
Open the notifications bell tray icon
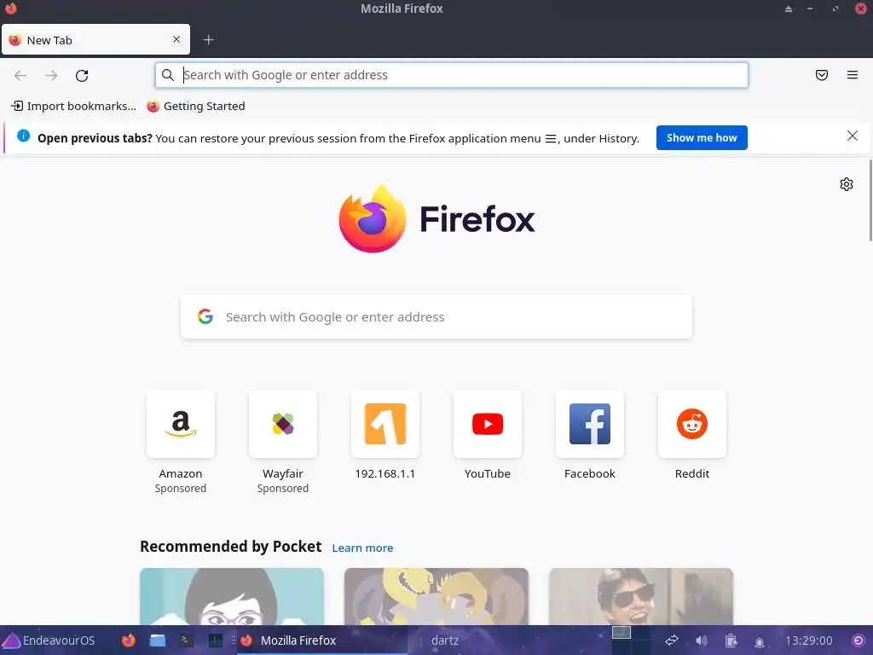click(x=760, y=641)
